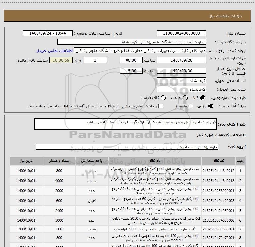Select the کالا radio button
The image size is (255, 247).
203,98
